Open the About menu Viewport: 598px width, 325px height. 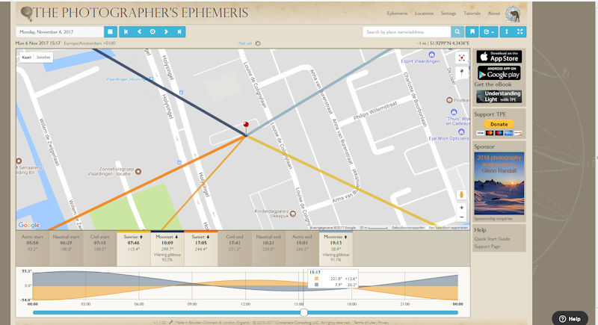494,13
